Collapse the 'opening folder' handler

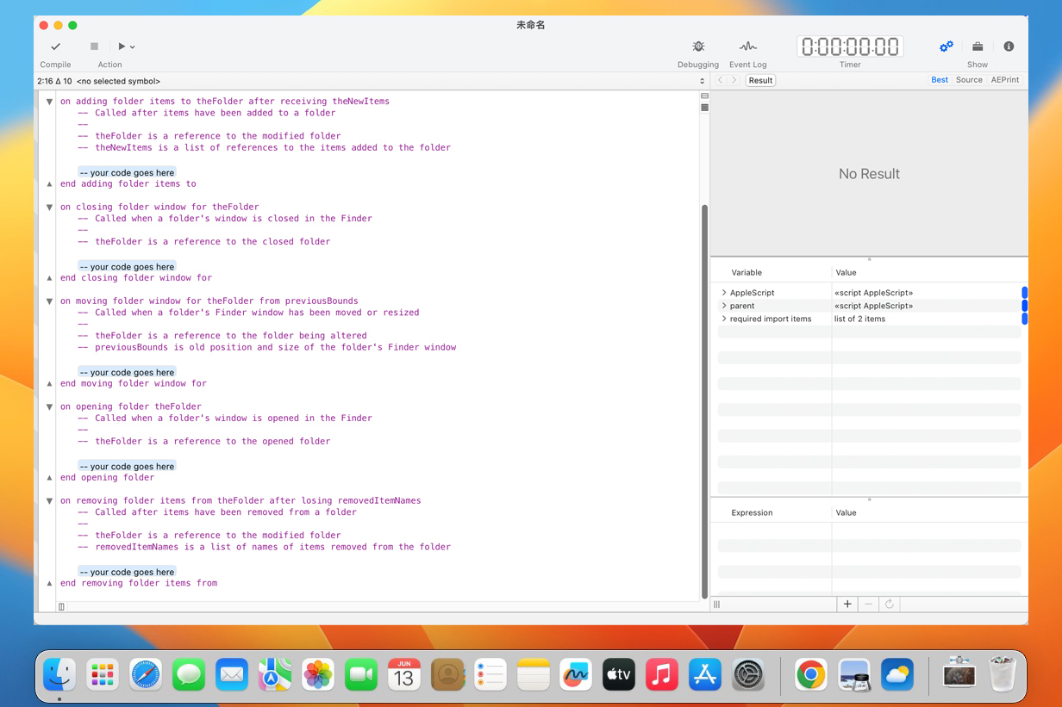pos(50,407)
